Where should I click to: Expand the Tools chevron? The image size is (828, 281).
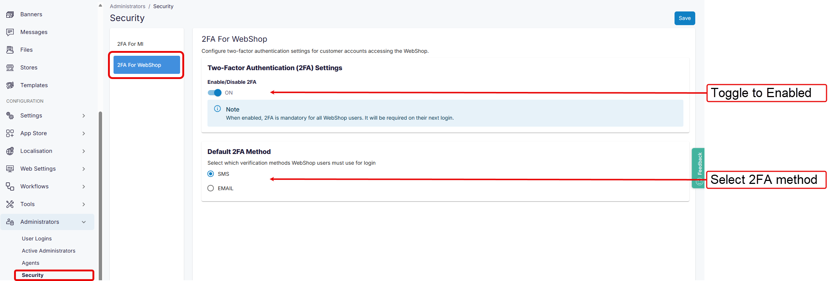tap(84, 204)
